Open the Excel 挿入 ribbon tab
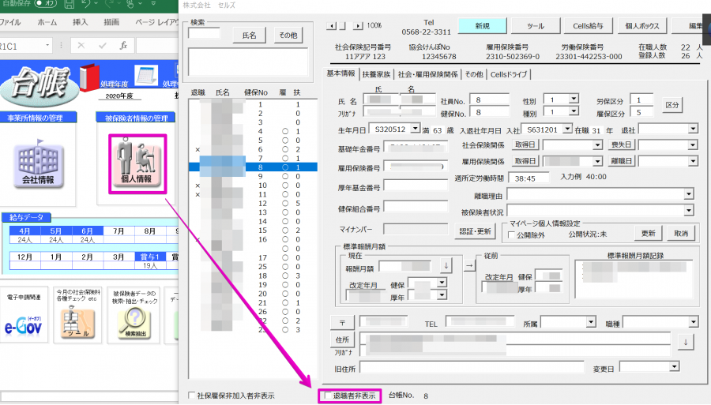 (81, 22)
